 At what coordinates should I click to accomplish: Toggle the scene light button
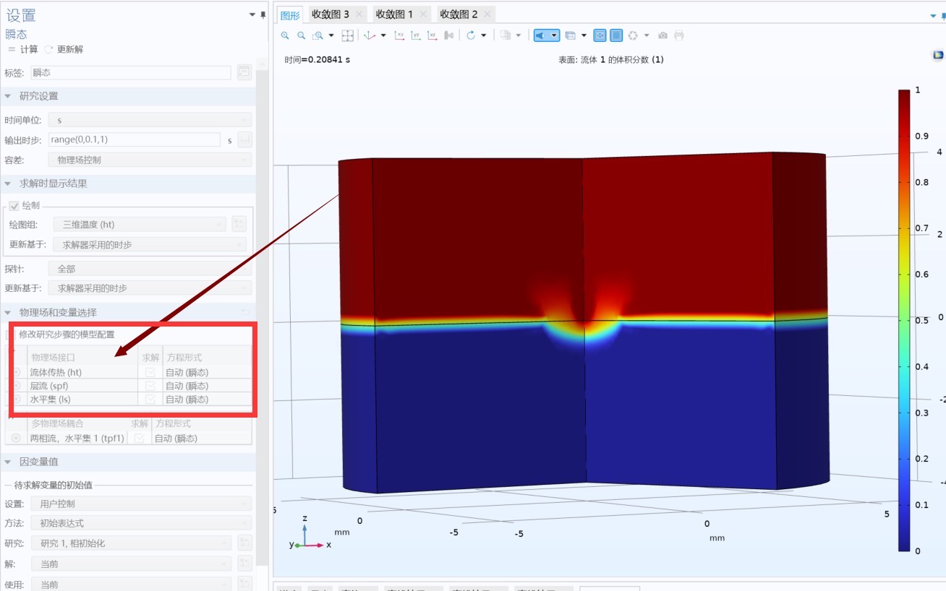[x=541, y=35]
